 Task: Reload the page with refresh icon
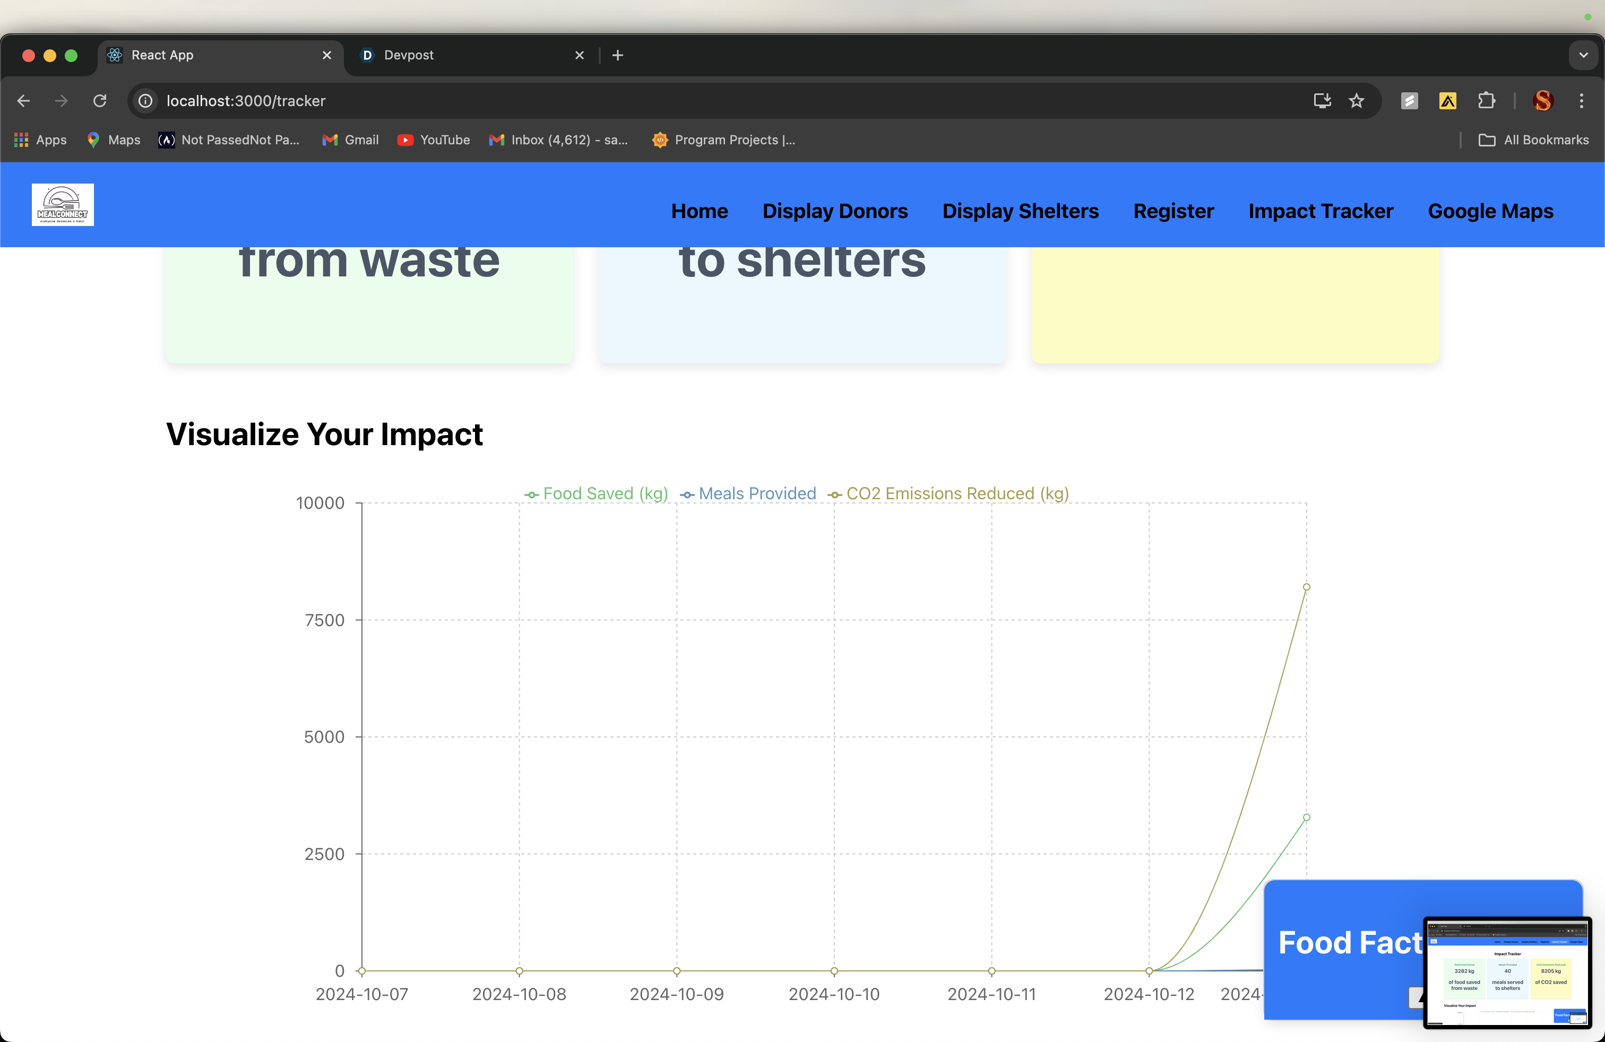pos(100,101)
